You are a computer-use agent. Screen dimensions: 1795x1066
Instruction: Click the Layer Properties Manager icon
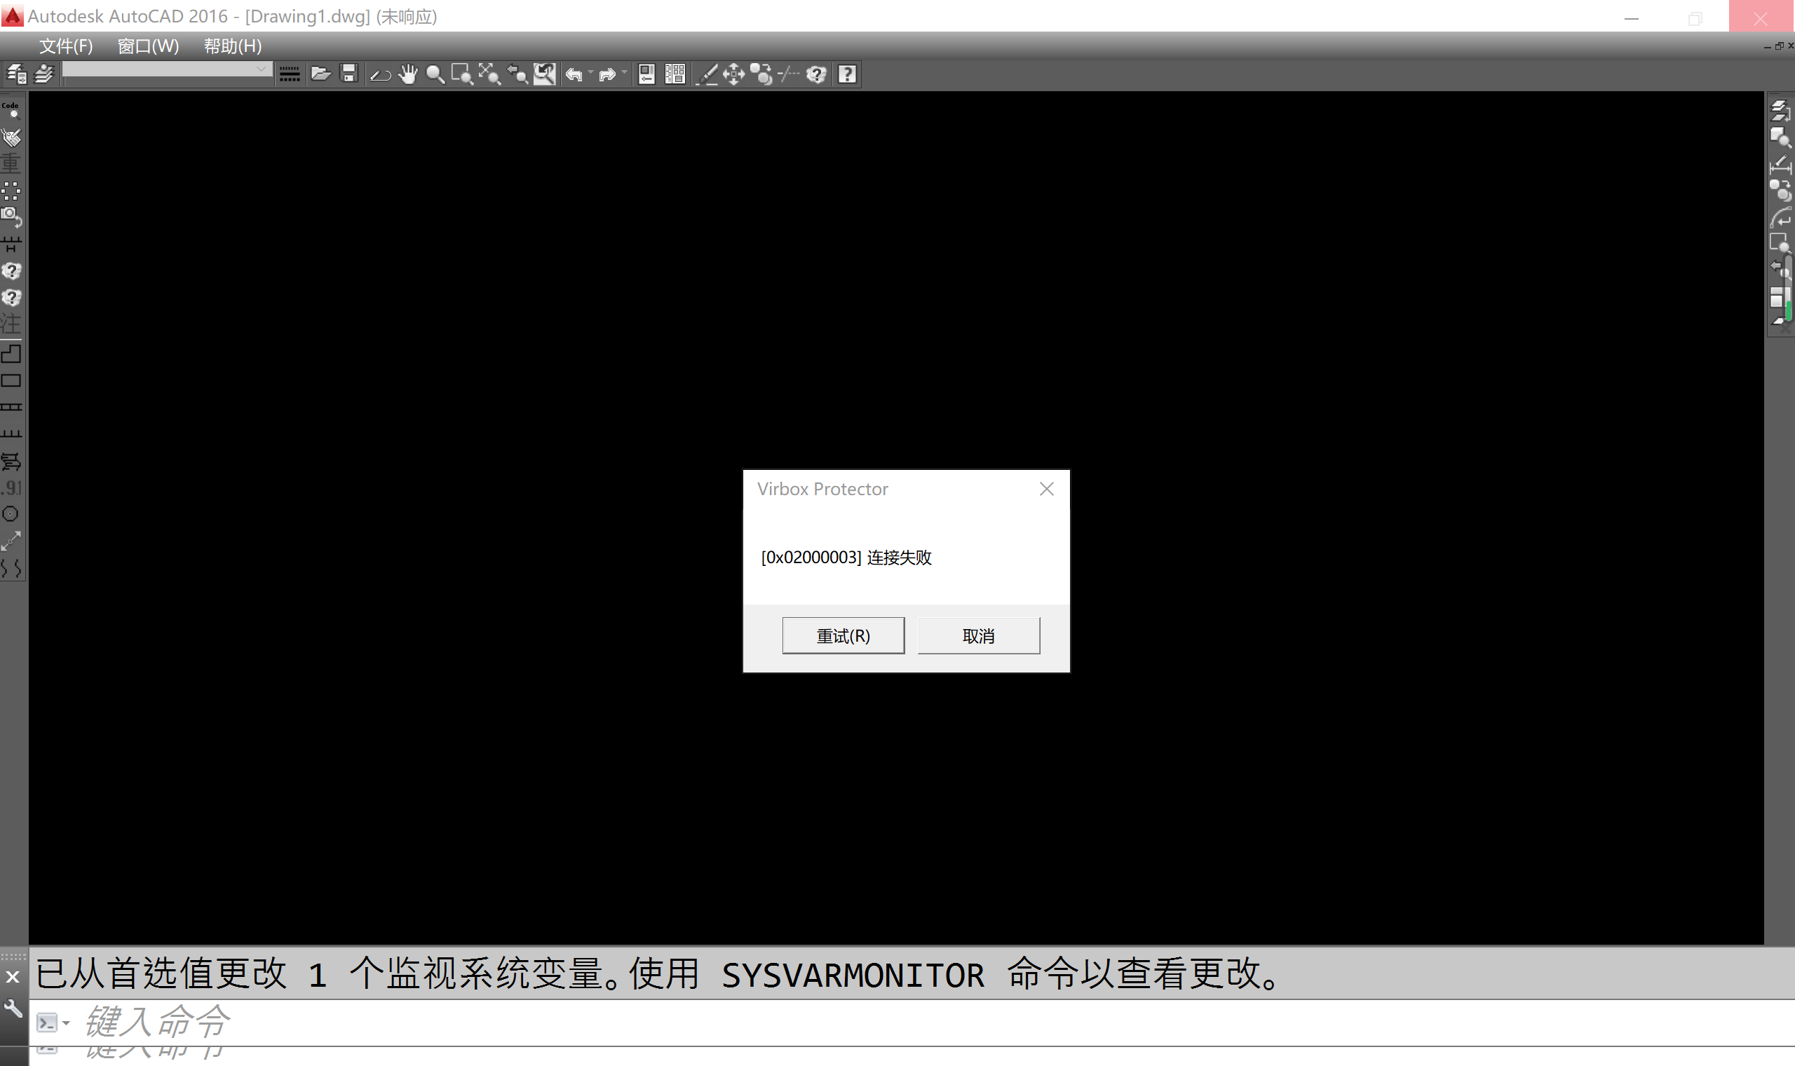[17, 74]
